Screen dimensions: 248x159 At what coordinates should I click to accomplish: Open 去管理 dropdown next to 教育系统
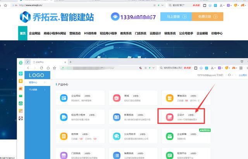click(140, 115)
